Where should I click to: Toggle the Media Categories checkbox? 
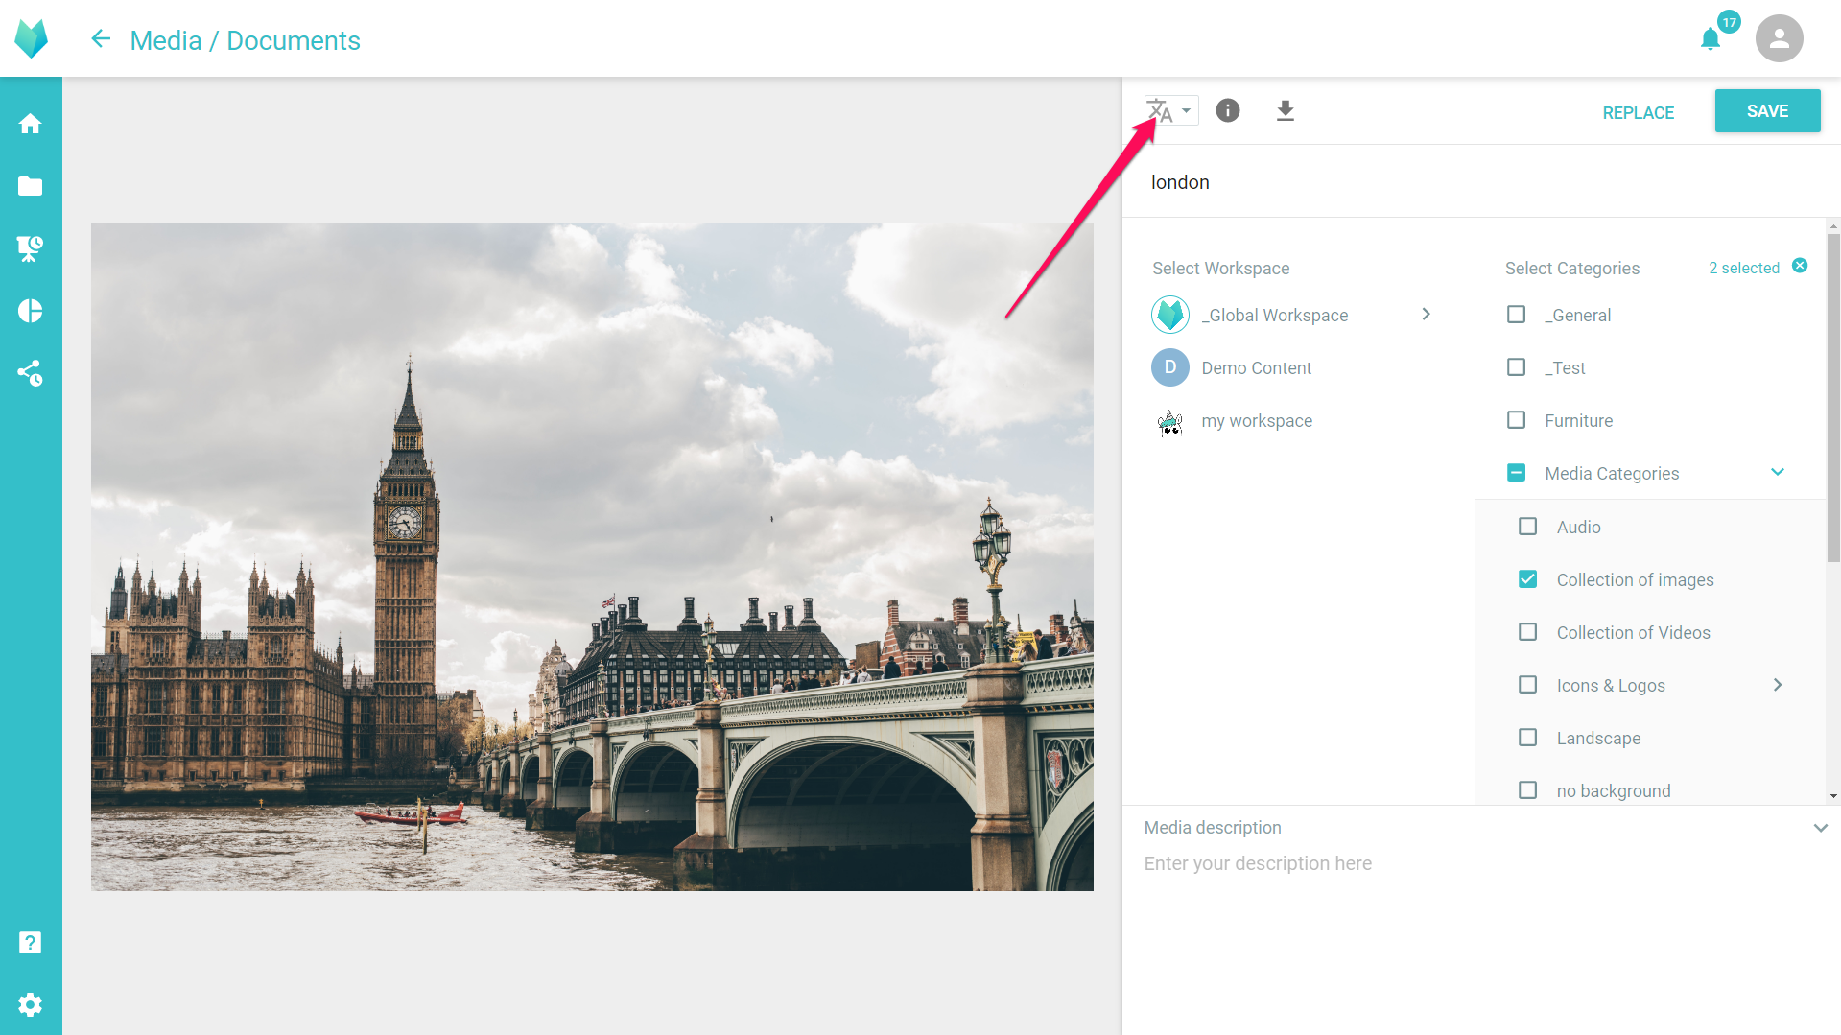point(1517,473)
